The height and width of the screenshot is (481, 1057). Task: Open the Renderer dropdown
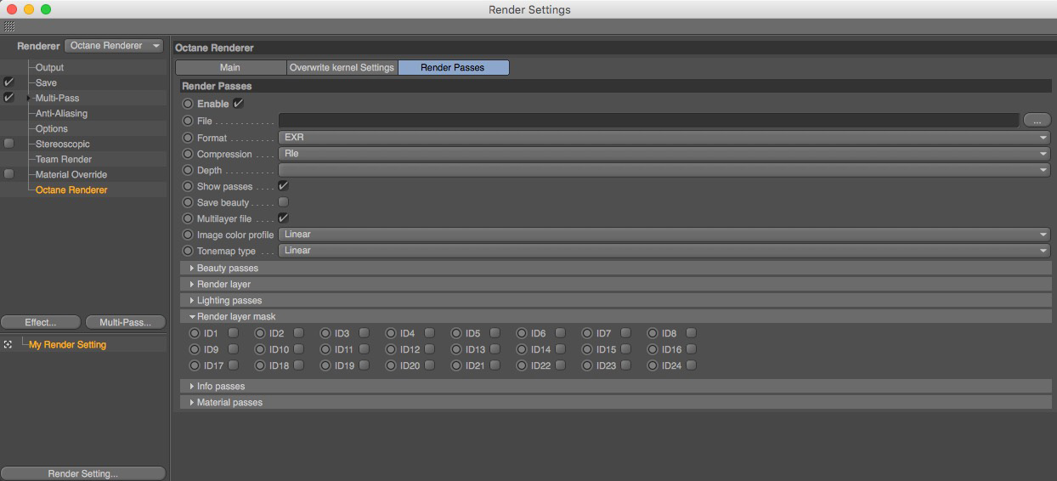coord(114,46)
